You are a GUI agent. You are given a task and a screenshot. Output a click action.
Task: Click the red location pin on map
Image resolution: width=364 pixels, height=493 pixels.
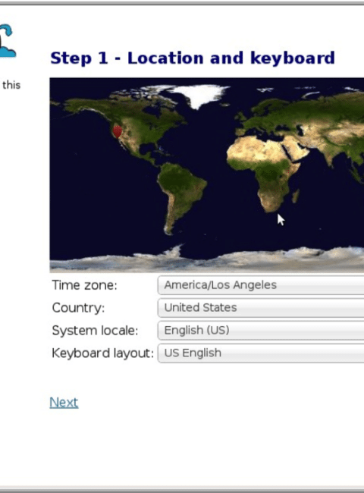(x=118, y=131)
